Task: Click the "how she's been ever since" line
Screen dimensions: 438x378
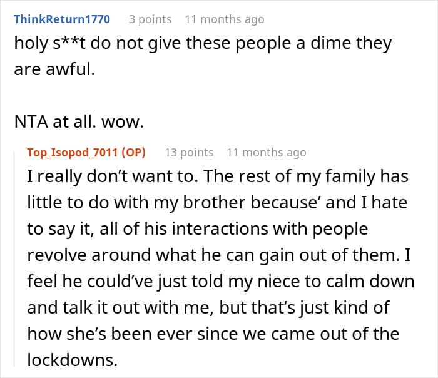Action: point(213,334)
